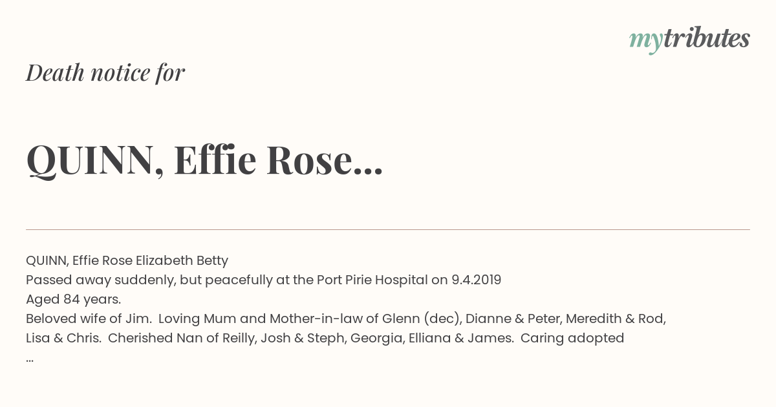Click "Beloved wife of Jim" text
The image size is (776, 407).
pos(89,319)
